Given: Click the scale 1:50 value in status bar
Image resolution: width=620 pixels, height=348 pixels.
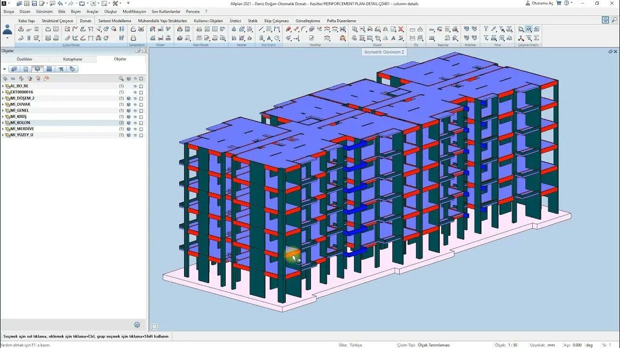Looking at the screenshot, I should 513,345.
